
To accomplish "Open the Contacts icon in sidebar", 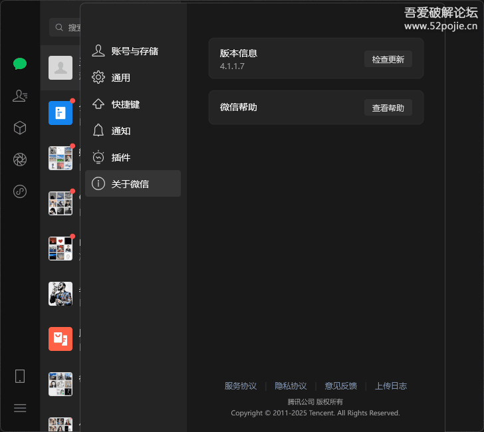I will pos(20,96).
